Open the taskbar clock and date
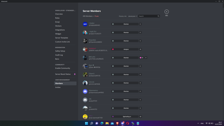This screenshot has width=224, height=126. [218, 123]
